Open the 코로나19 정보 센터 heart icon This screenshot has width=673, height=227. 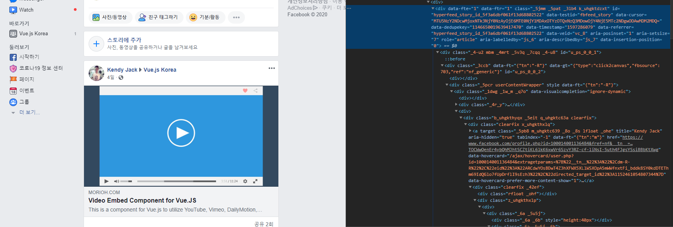(13, 69)
